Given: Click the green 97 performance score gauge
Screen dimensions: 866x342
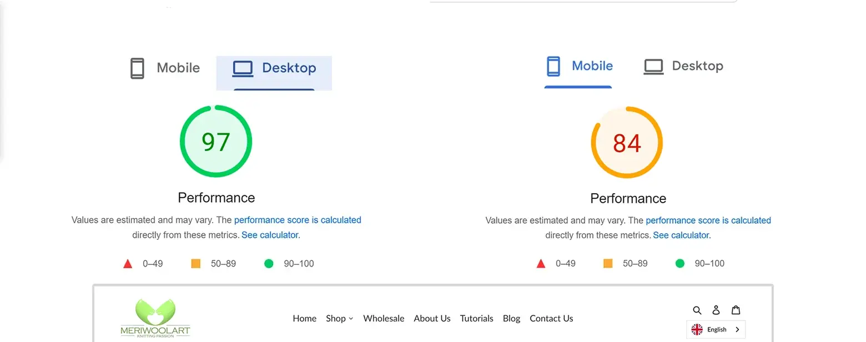Looking at the screenshot, I should pos(216,142).
